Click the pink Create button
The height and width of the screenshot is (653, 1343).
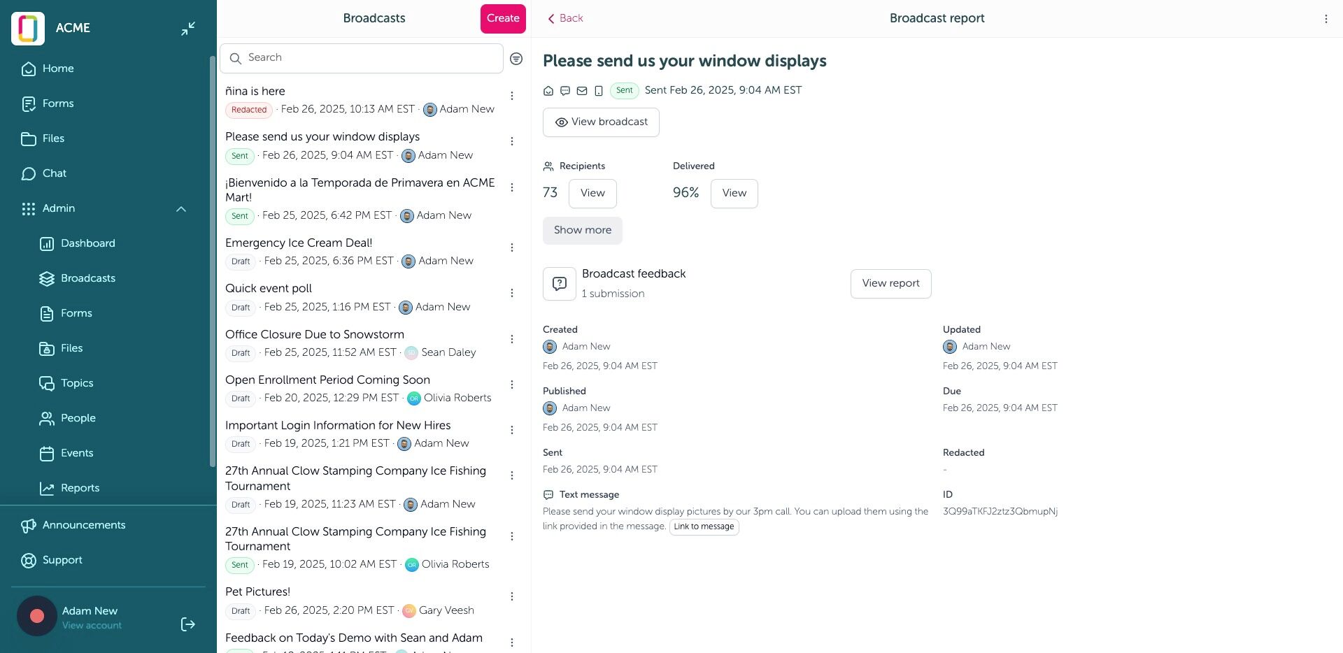click(x=503, y=19)
